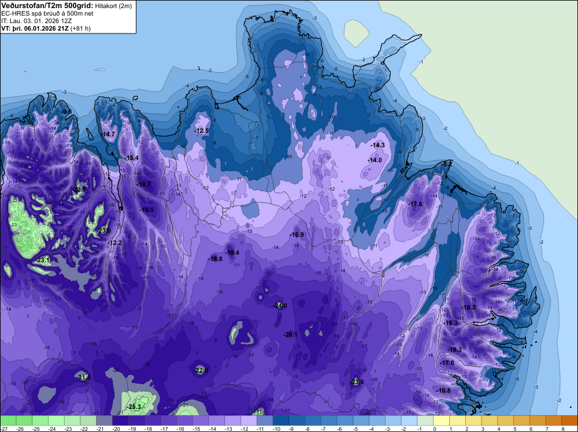Click the -9.6 temperature label
The height and width of the screenshot is (432, 578).
click(66, 111)
